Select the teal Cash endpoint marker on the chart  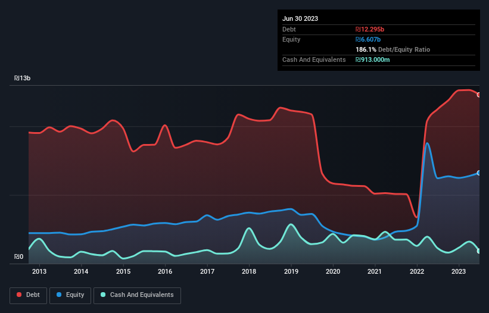[479, 251]
